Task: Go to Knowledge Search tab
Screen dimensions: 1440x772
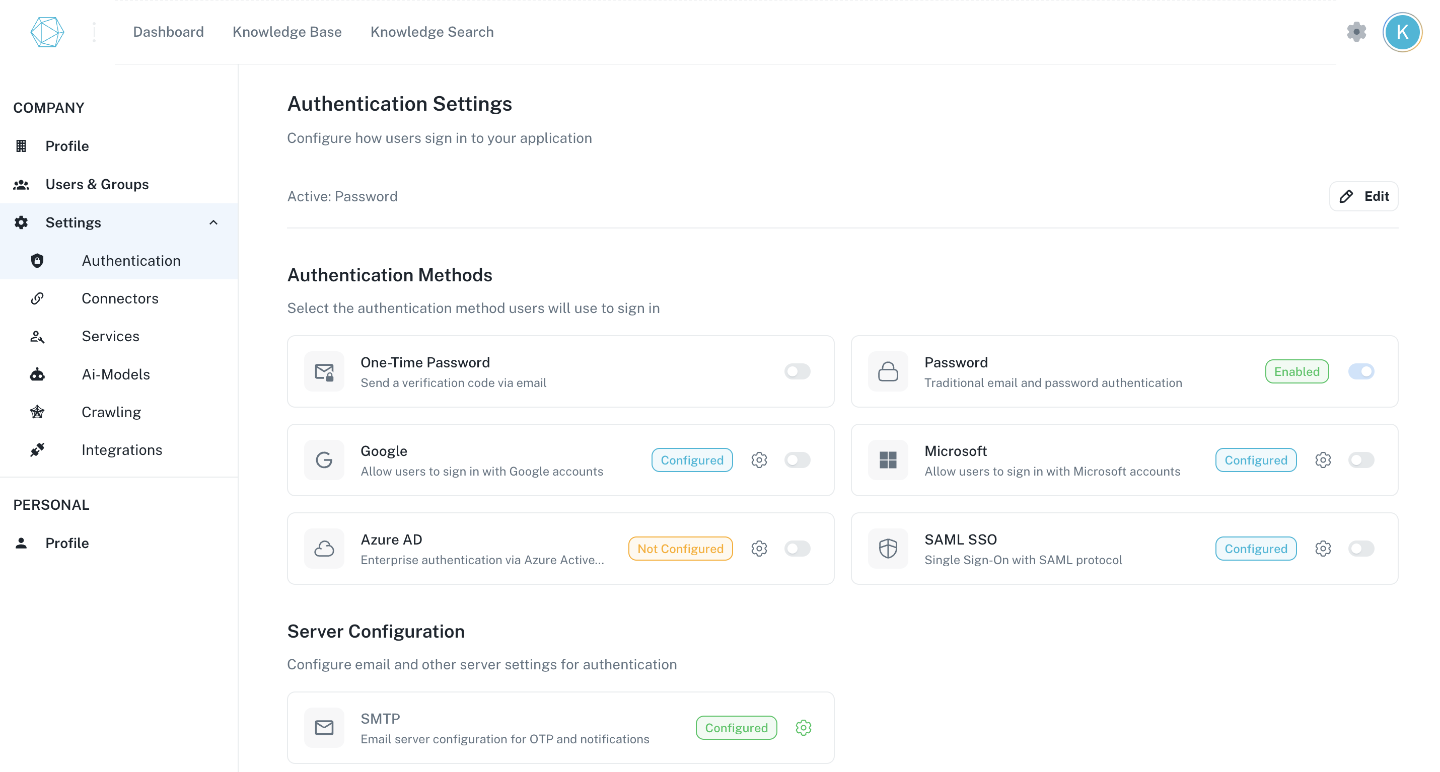Action: 431,32
